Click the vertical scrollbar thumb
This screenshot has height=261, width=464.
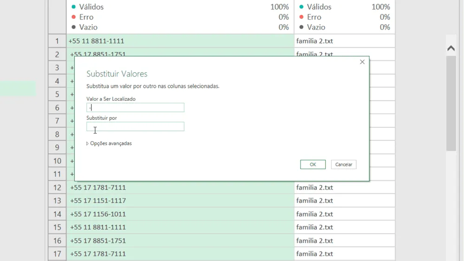point(451,104)
